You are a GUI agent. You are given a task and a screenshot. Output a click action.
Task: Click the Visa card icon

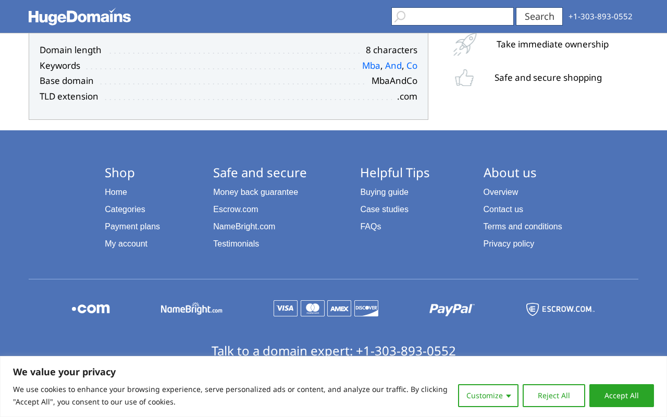coord(286,309)
